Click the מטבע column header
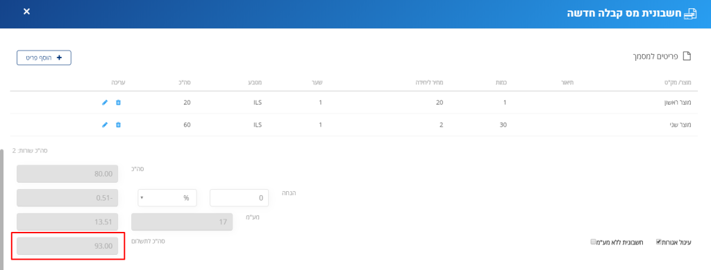The width and height of the screenshot is (711, 270). pyautogui.click(x=256, y=83)
